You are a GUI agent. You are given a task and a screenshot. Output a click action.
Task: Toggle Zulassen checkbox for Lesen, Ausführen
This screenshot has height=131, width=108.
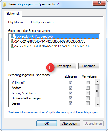(70, 93)
